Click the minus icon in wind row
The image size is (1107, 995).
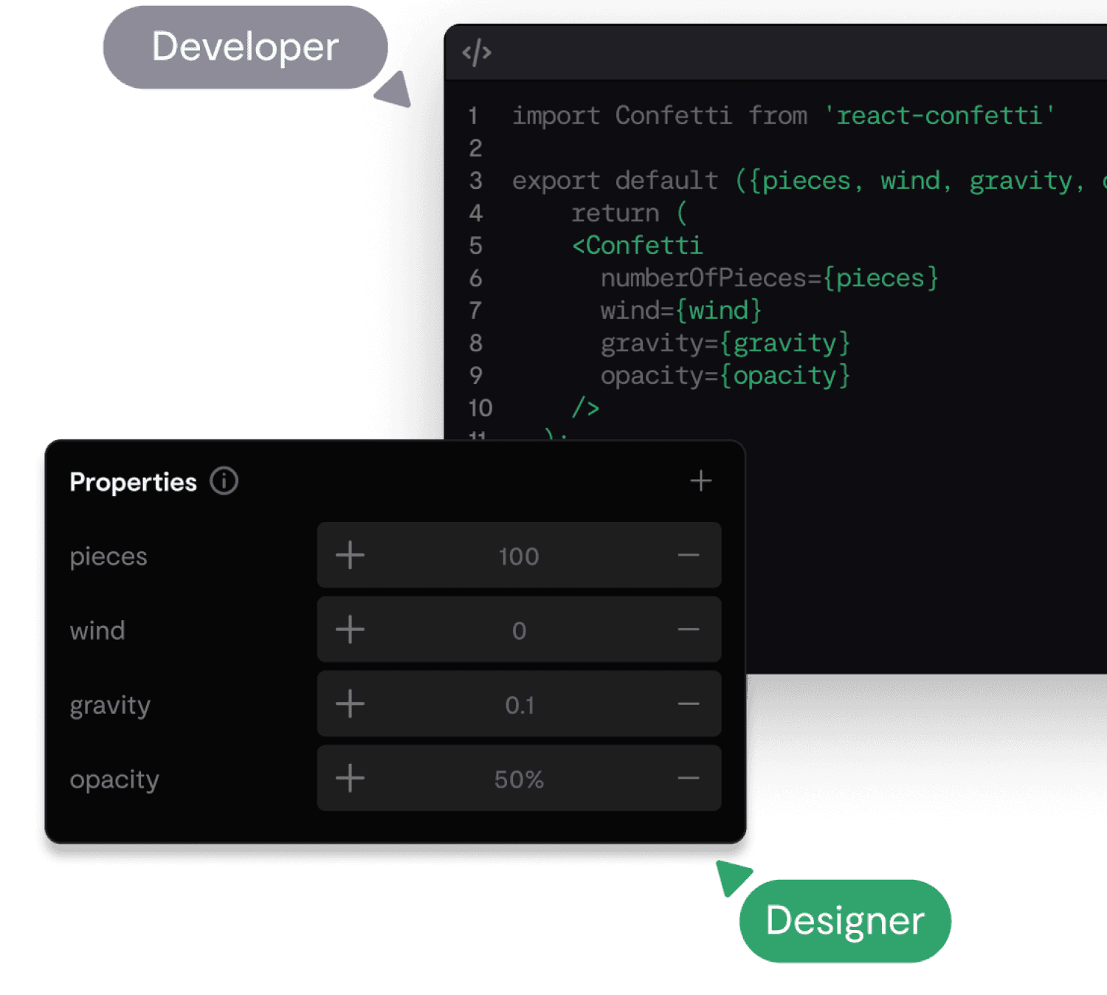tap(688, 630)
